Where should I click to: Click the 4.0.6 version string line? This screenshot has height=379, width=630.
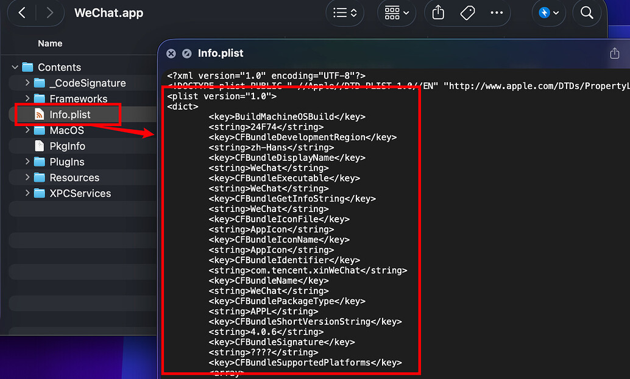pyautogui.click(x=266, y=332)
